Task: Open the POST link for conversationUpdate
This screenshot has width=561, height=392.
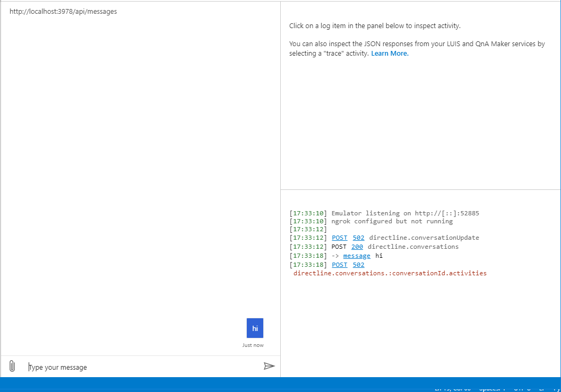Action: (340, 238)
